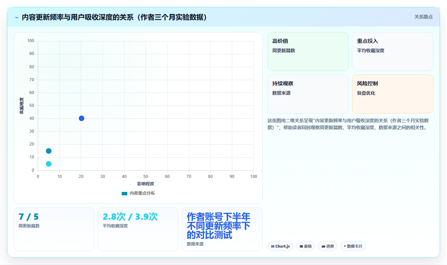Click the 周更新篇数 label under 7 / 5
Image resolution: width=447 pixels, height=265 pixels.
(29, 226)
